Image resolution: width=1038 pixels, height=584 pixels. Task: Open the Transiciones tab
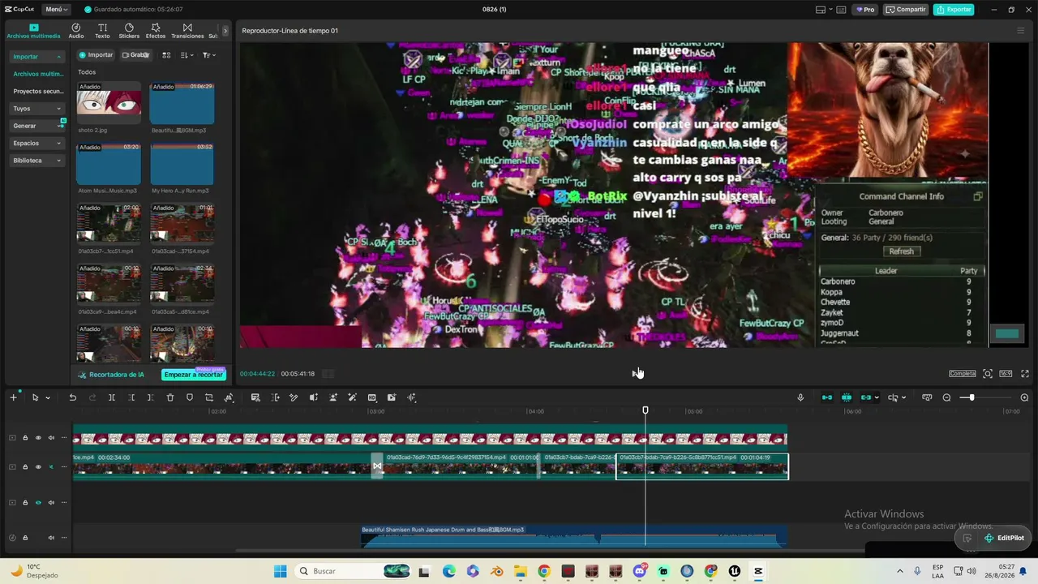tap(187, 31)
